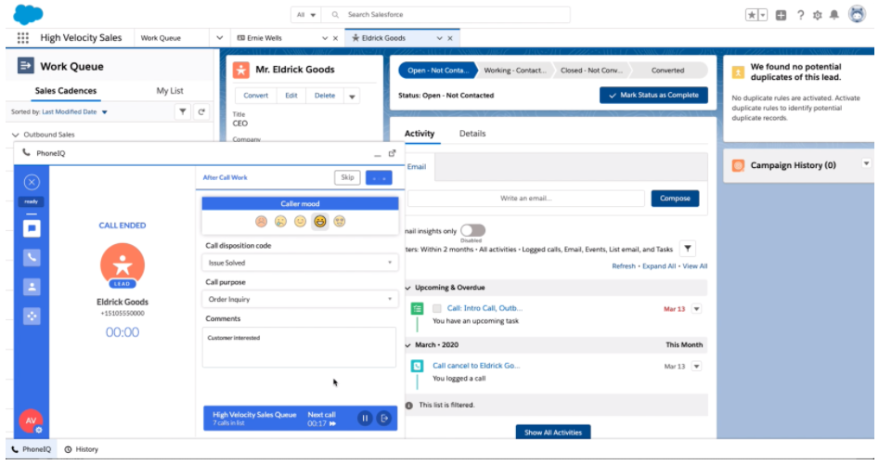
Task: Click the Work Queue filter icon
Action: click(183, 112)
